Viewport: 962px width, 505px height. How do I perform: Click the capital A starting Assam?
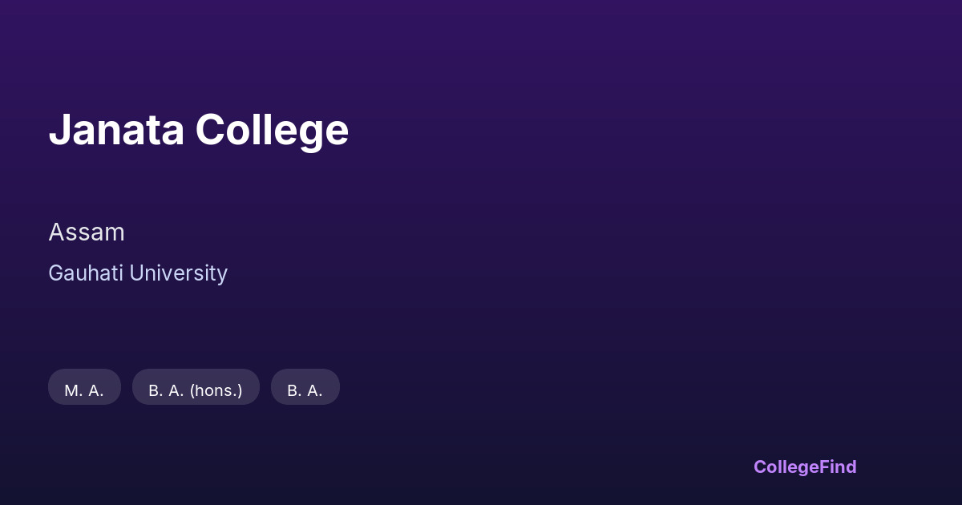coord(55,232)
